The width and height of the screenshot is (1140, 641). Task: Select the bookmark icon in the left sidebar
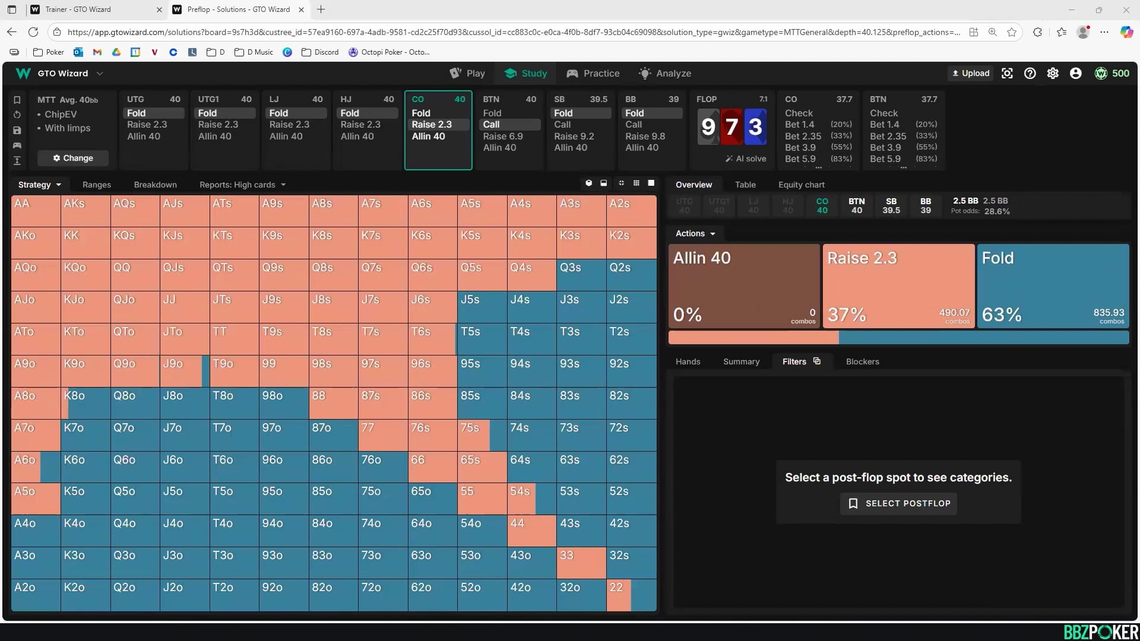[17, 100]
